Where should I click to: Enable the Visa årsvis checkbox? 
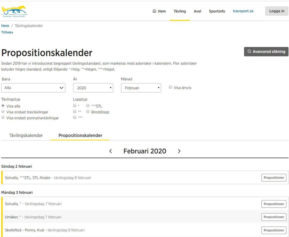click(x=171, y=87)
